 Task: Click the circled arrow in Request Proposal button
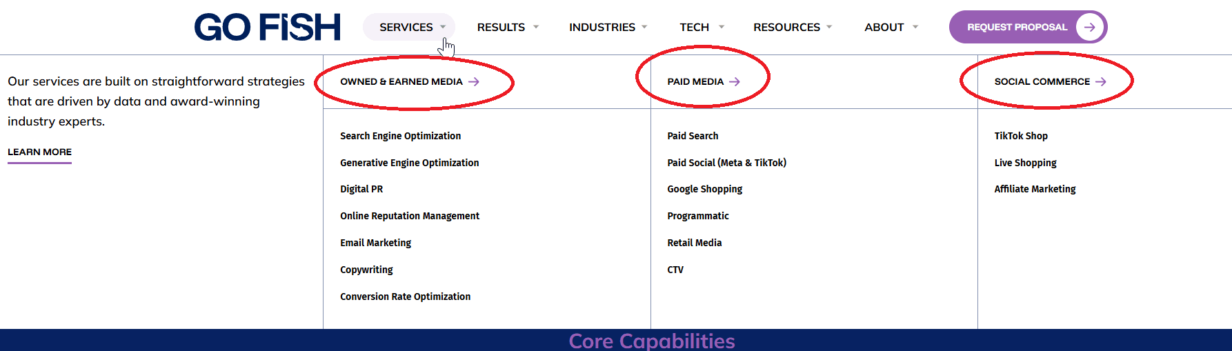tap(1089, 27)
